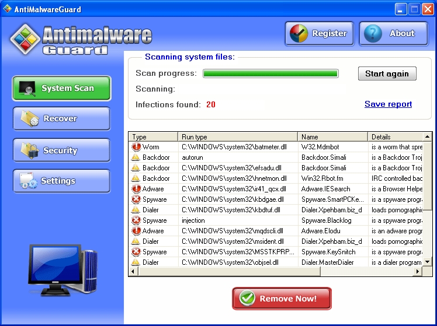Click warning icon on the msident.dll row
Screen dimensions: 437x326
136,241
